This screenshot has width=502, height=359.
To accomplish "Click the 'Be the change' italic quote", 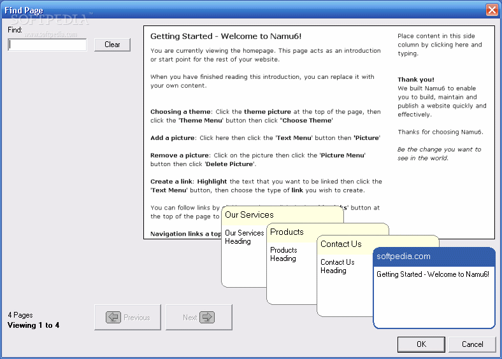I will (x=440, y=154).
